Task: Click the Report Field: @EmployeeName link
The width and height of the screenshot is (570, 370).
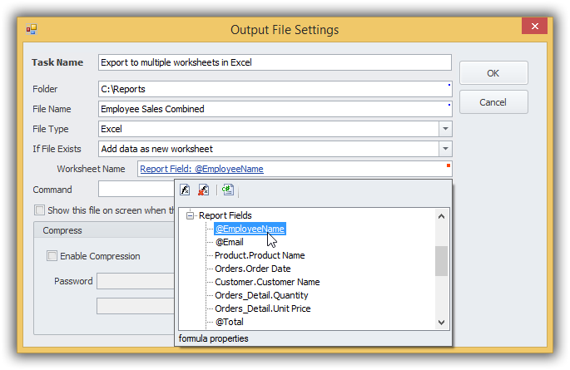Action: (201, 169)
